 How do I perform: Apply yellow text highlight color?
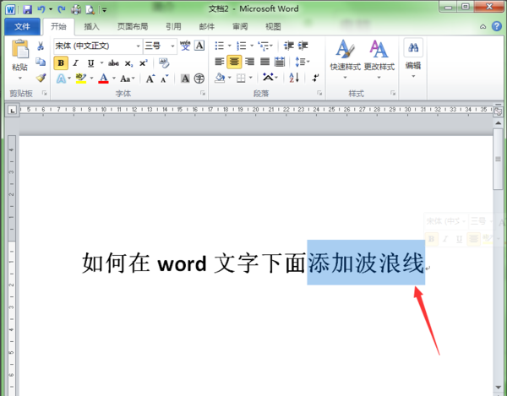80,79
